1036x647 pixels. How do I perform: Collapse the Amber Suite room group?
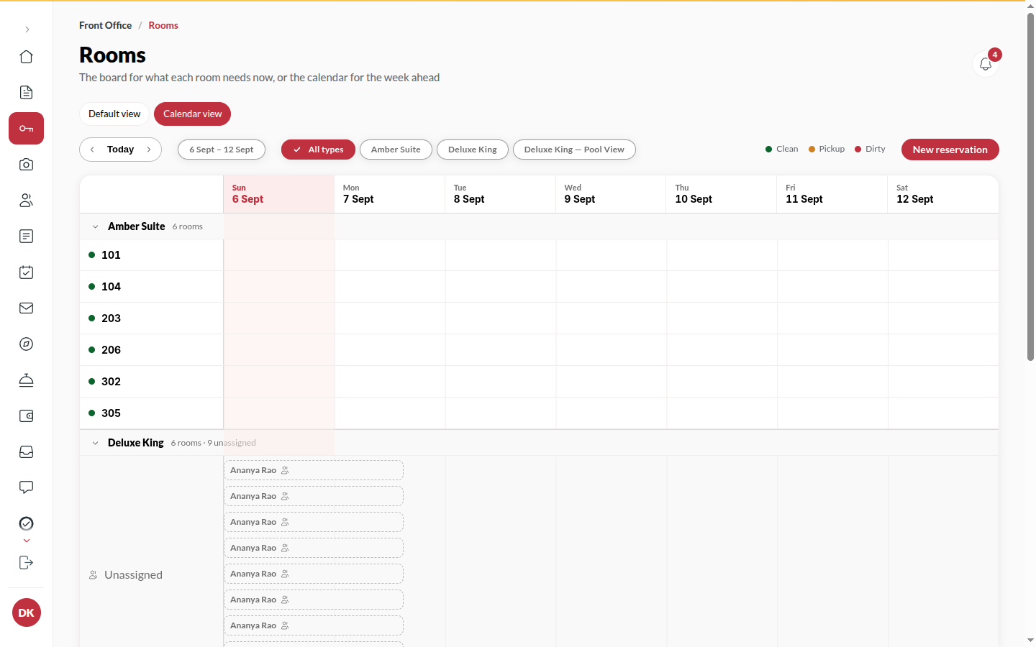[95, 226]
